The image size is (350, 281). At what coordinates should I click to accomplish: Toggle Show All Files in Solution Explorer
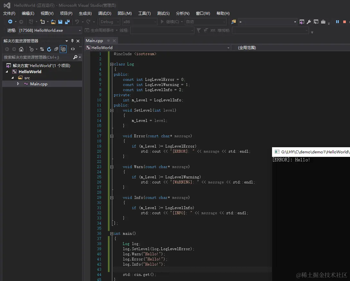pyautogui.click(x=63, y=49)
